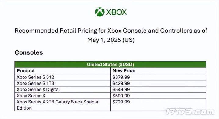Screen dimensions: 219x119
Task: Click the United States ($USD) header bar
Action: click(110, 64)
